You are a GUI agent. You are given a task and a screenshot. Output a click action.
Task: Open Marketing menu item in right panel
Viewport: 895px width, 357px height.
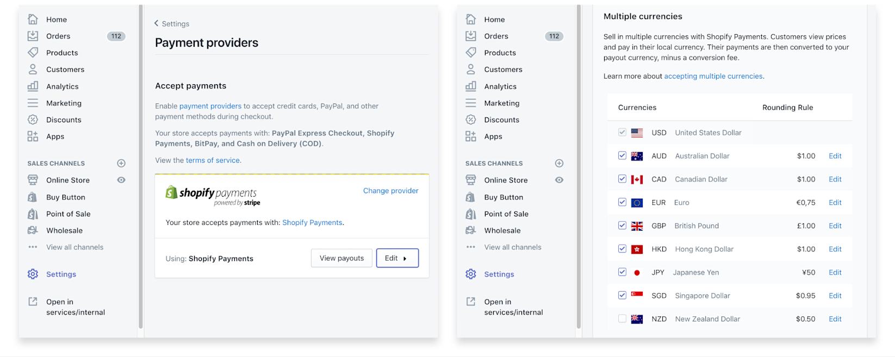tap(502, 103)
